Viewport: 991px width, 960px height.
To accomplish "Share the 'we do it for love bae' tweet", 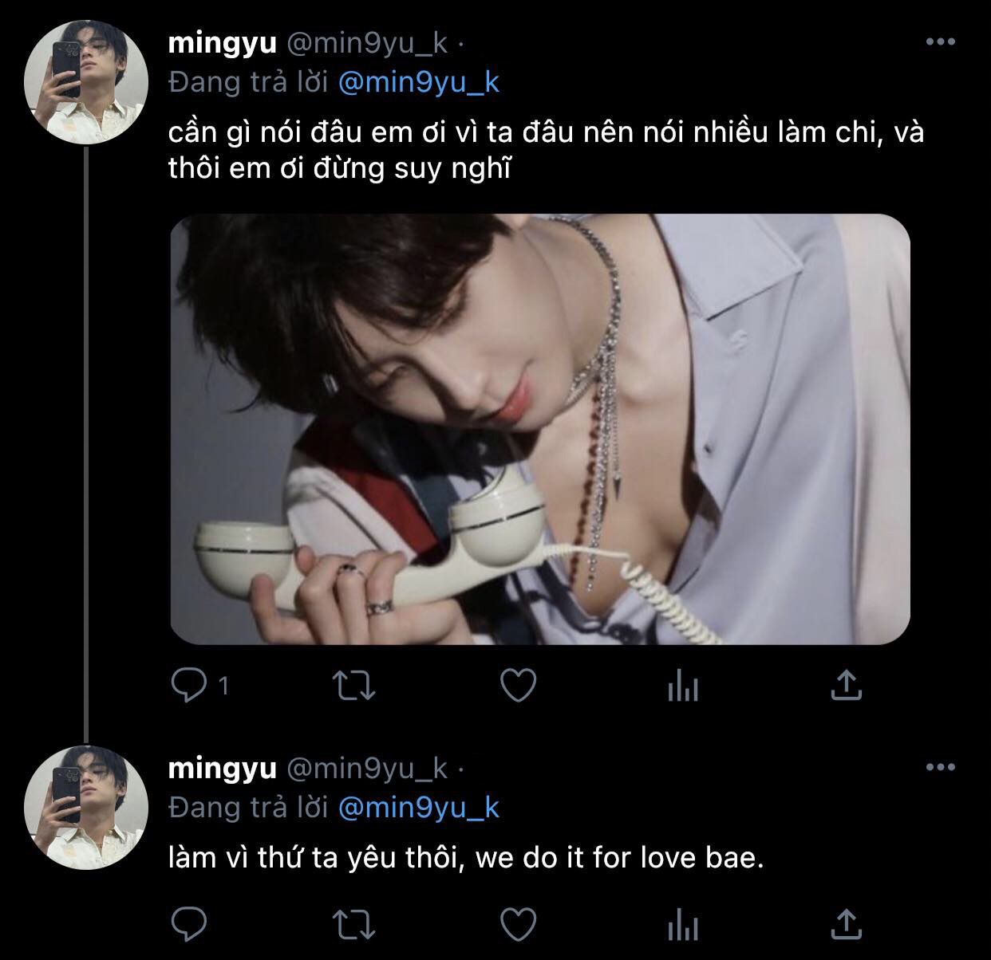I will pyautogui.click(x=846, y=925).
